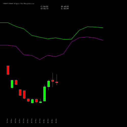Viewport: 127px width, 127px height.
Task: Click the "01 Dec" date axis label
Action: pos(44,121)
